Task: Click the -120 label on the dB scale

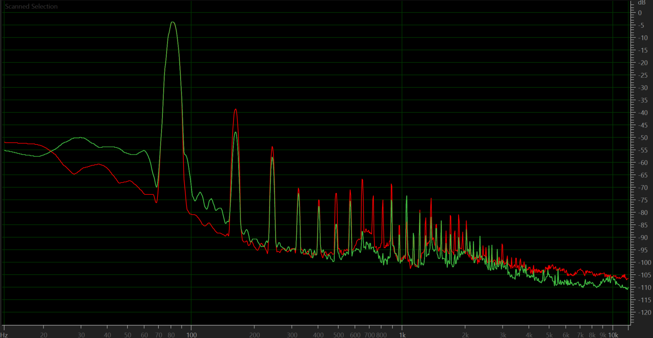Action: tap(644, 313)
